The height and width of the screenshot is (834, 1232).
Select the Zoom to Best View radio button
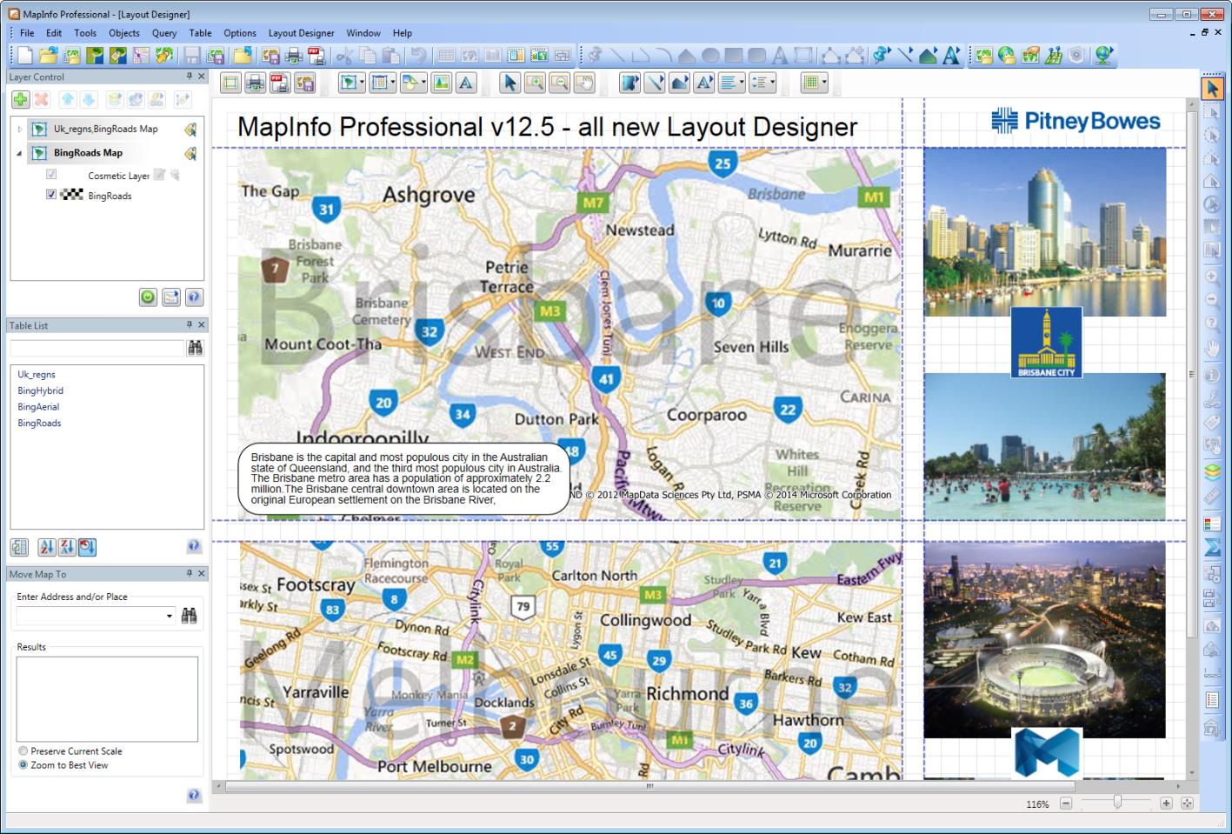coord(23,765)
